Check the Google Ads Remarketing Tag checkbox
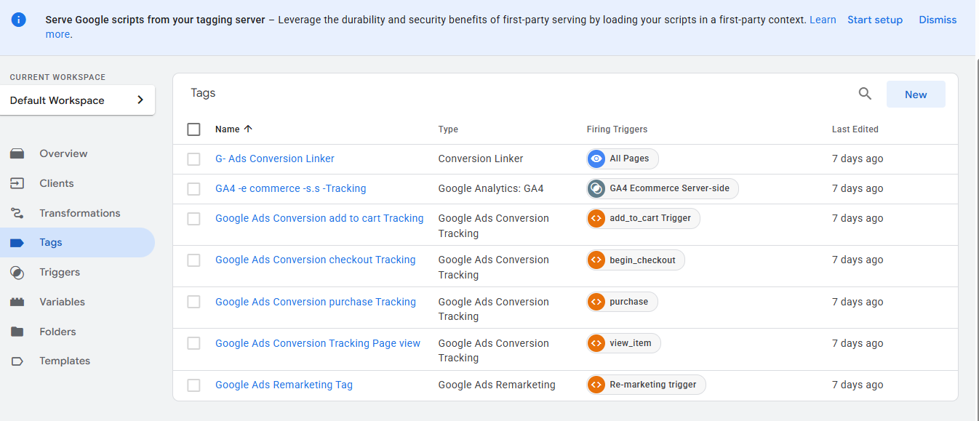 click(x=193, y=385)
